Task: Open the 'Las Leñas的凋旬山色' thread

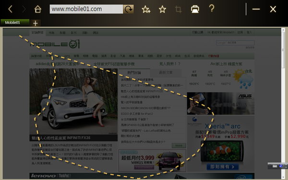Action: (x=145, y=131)
